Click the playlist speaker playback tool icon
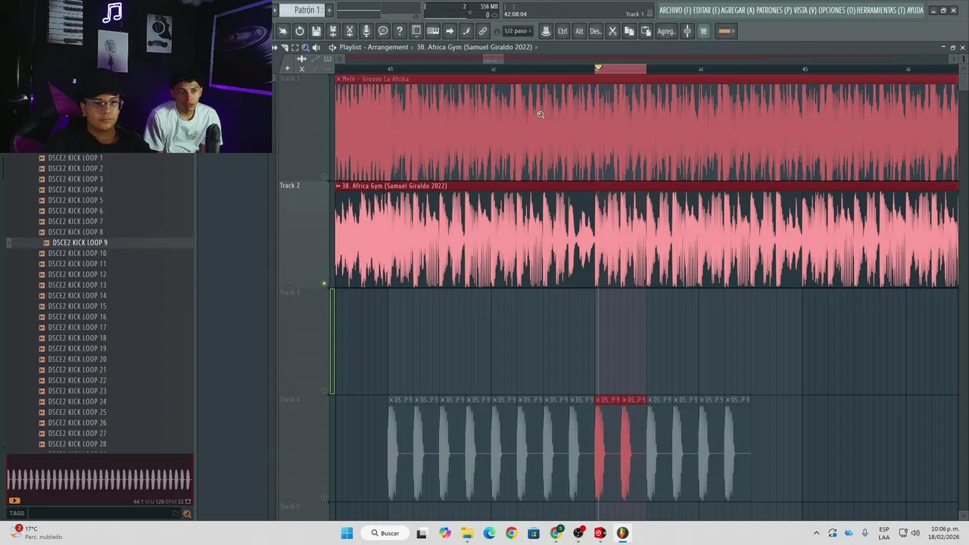 pos(316,47)
